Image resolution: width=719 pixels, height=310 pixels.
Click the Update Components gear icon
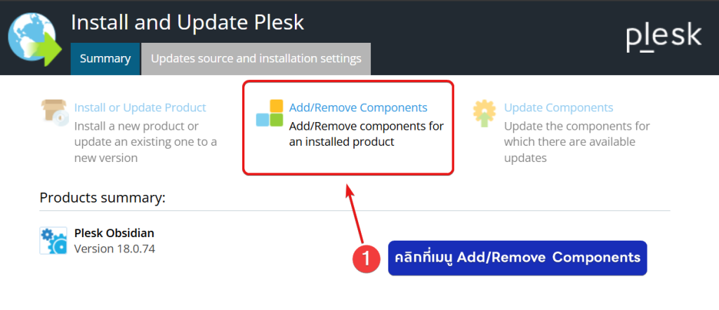[x=484, y=114]
